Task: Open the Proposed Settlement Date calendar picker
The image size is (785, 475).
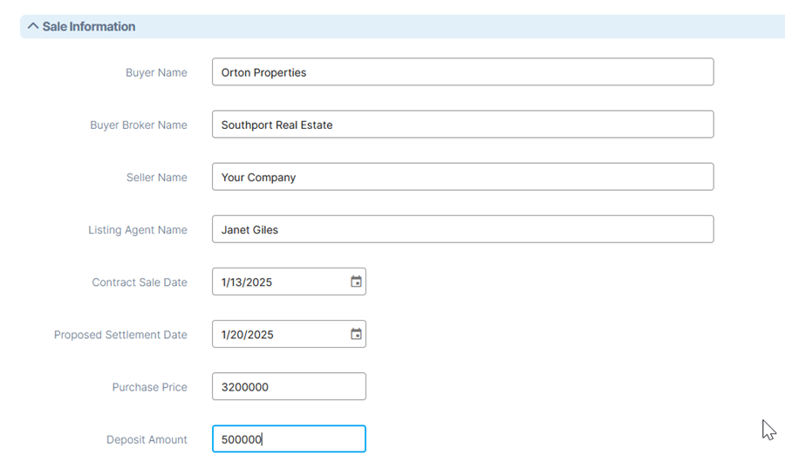Action: pyautogui.click(x=356, y=334)
